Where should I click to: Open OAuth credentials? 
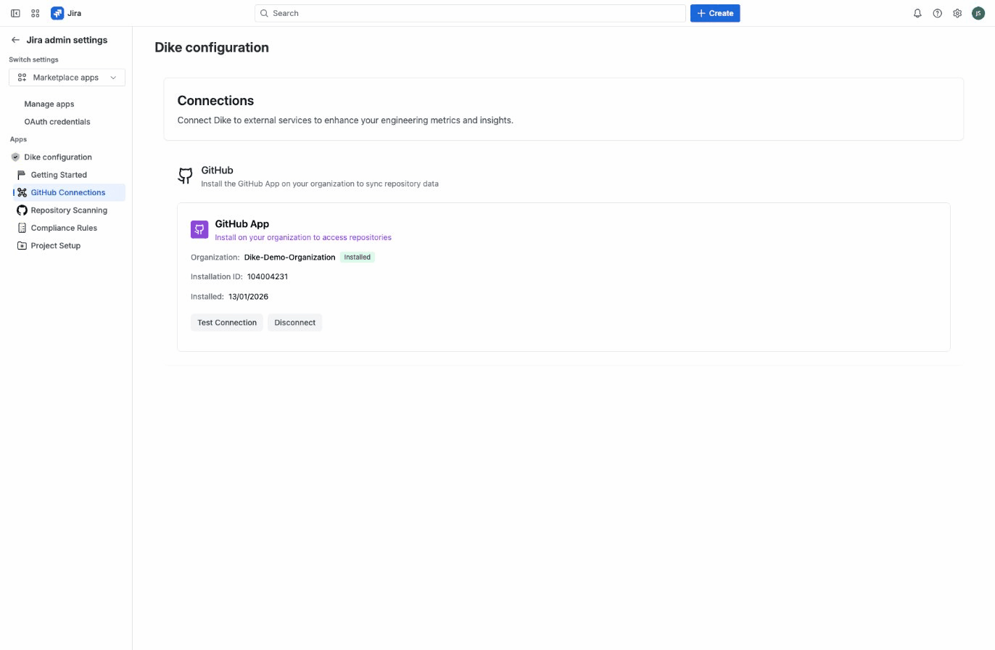[x=57, y=121]
